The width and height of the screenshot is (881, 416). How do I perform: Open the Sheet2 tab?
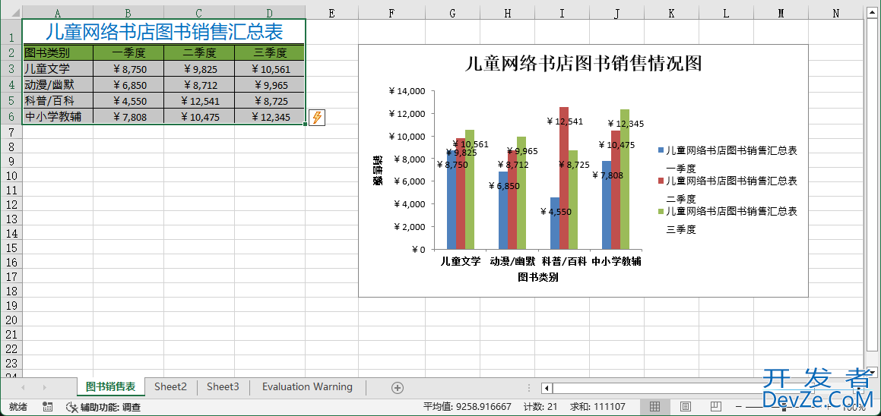point(170,387)
